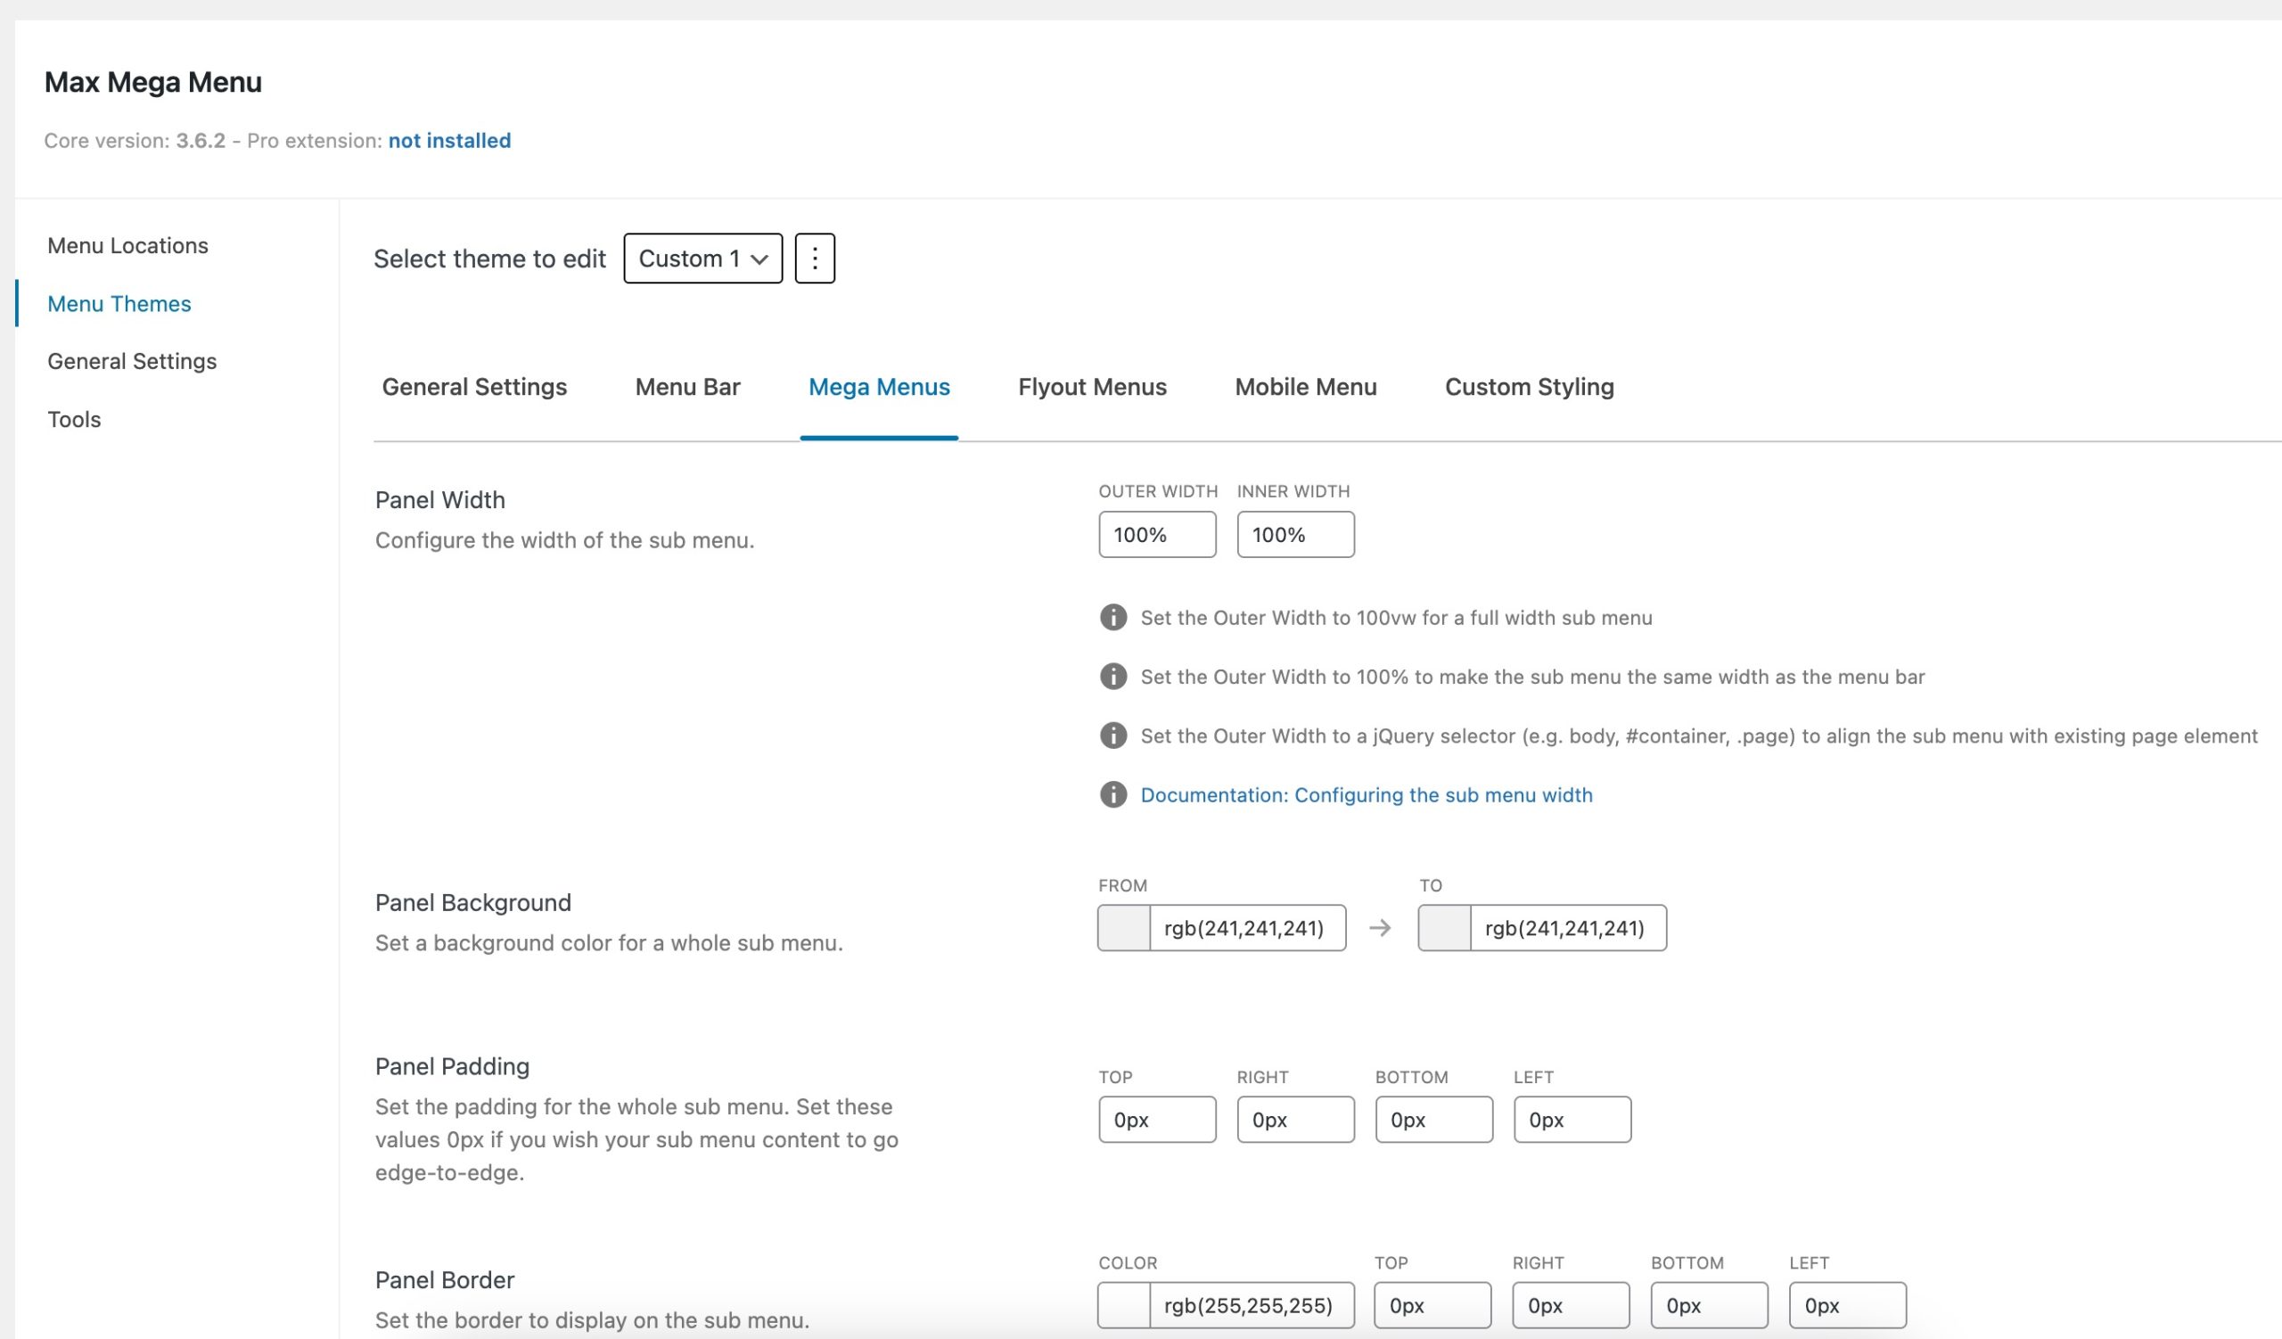Open the sub menu width documentation link
Screen dimensions: 2282x1339
pos(1366,794)
